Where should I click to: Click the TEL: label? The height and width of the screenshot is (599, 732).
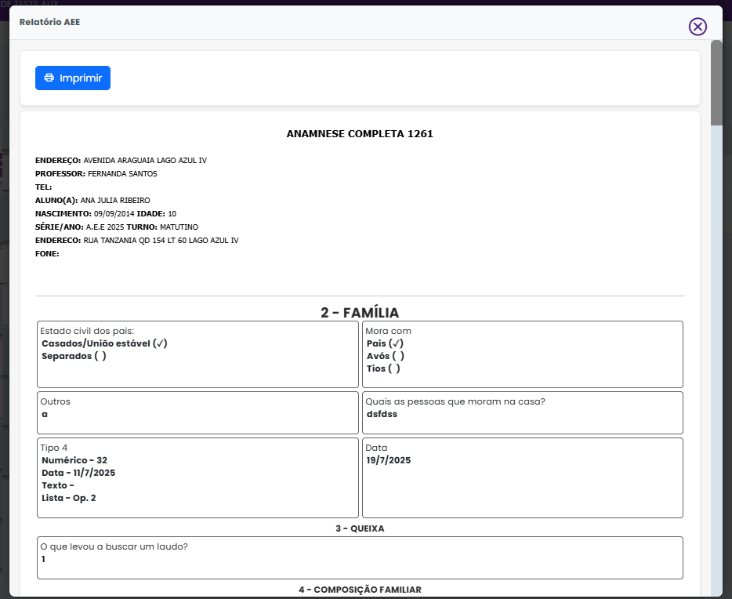point(43,187)
